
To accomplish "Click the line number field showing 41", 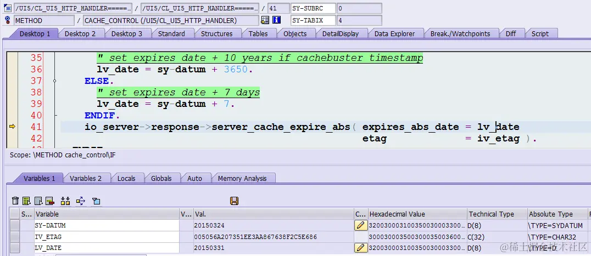I will 278,8.
